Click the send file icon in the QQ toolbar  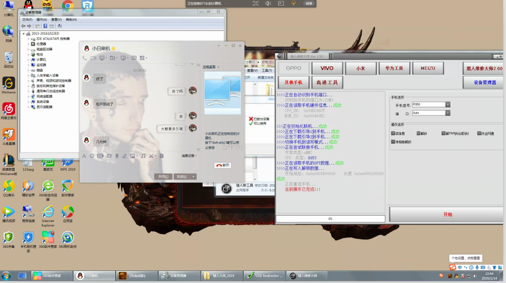[x=113, y=58]
